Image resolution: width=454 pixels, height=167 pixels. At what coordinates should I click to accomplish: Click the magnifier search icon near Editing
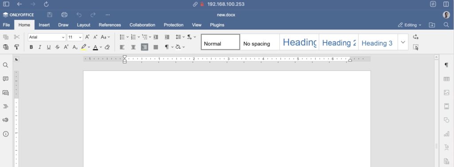tap(446, 25)
